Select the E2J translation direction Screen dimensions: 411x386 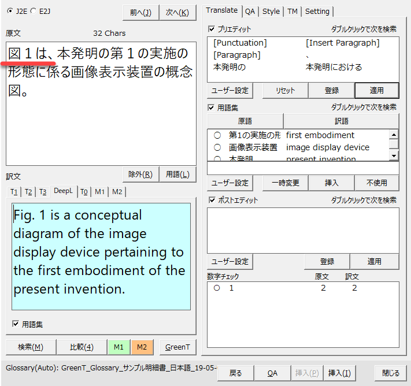[x=33, y=11]
